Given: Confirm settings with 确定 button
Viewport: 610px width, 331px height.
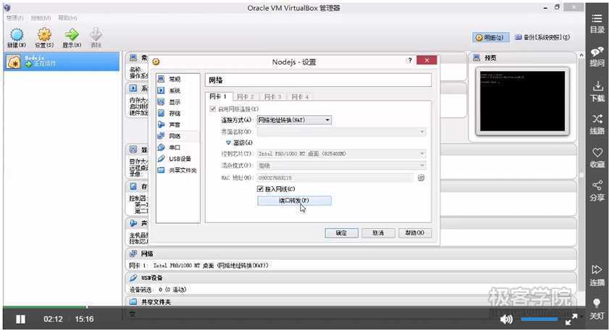Looking at the screenshot, I should coord(341,233).
